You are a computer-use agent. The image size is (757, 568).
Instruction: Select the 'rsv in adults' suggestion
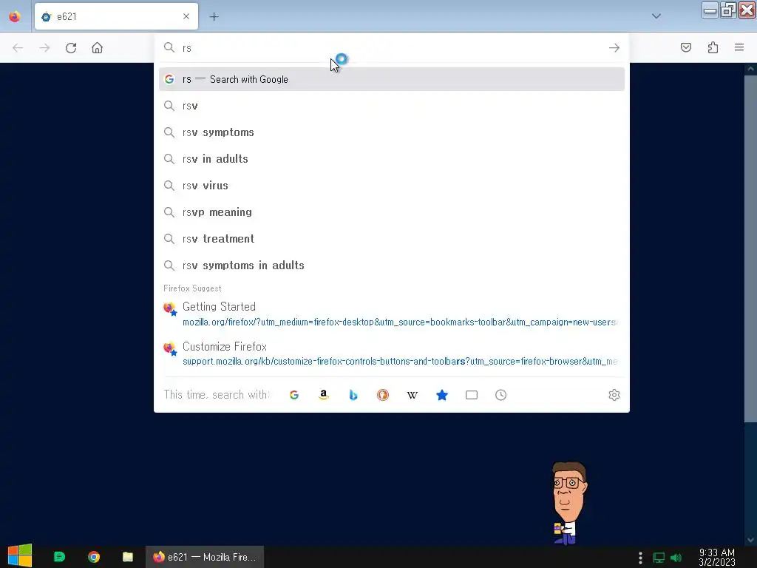[392, 159]
